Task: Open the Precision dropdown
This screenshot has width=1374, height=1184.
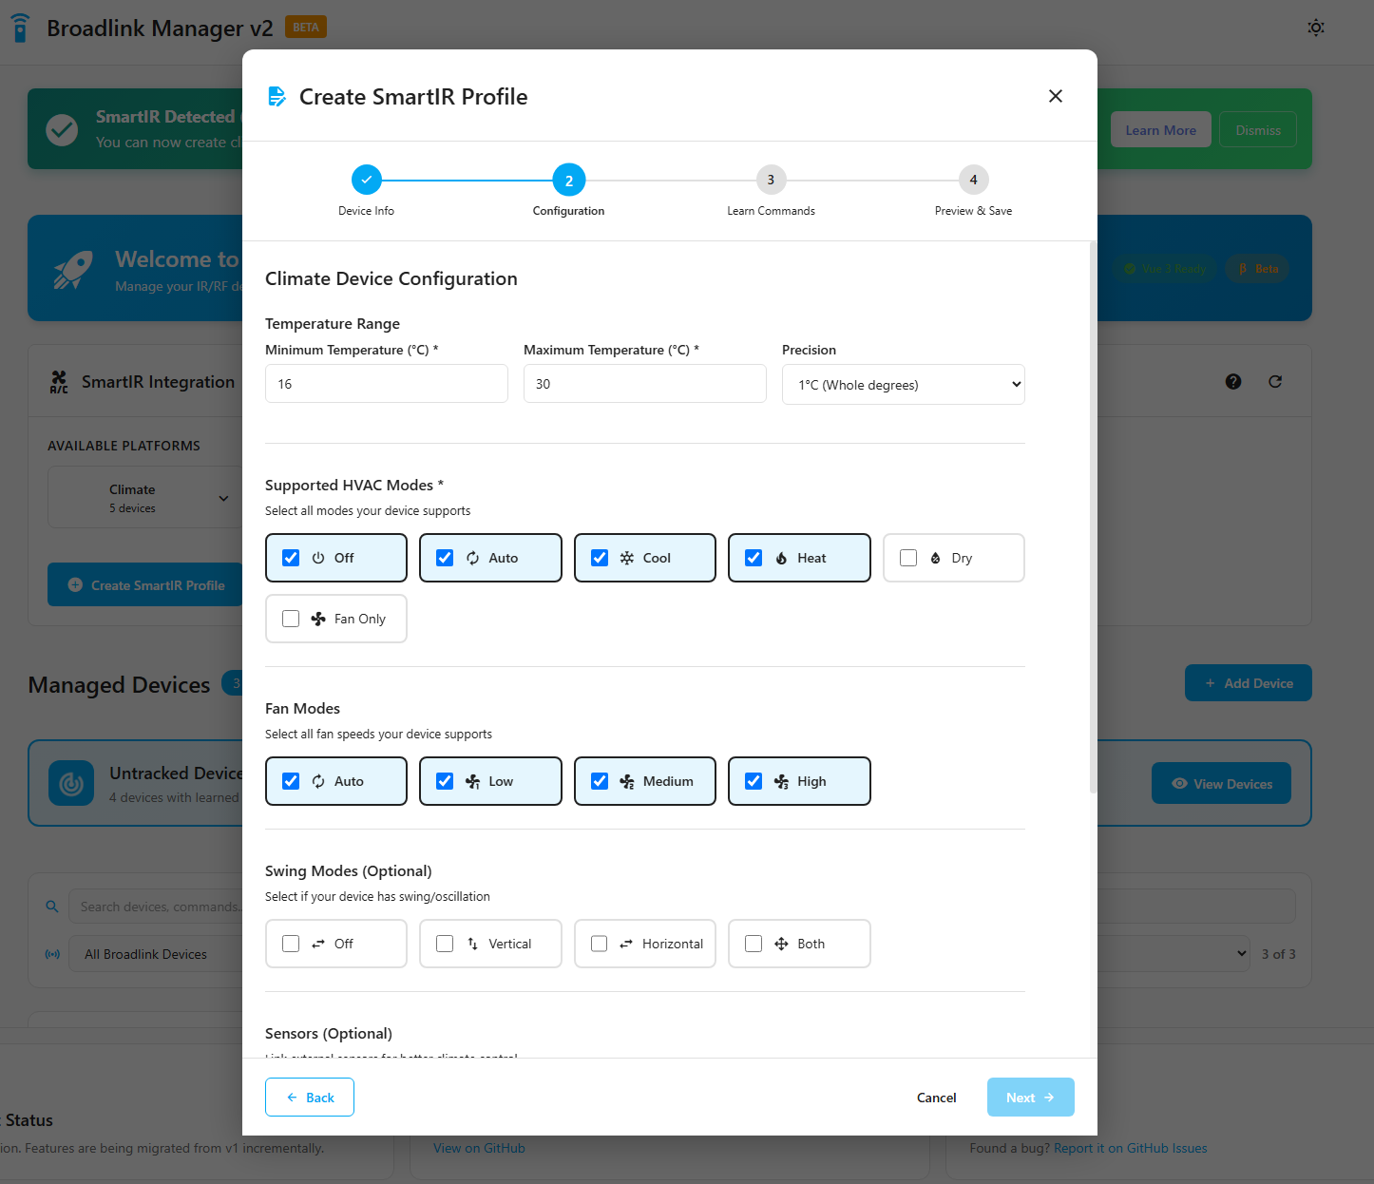Action: (x=903, y=385)
